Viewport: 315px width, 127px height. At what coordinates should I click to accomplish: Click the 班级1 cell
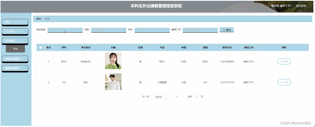click(x=205, y=62)
